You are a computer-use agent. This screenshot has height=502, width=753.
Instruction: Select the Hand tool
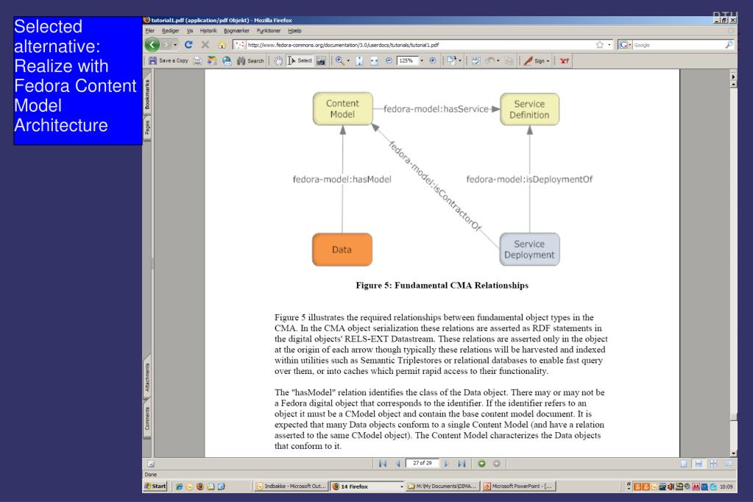(278, 61)
